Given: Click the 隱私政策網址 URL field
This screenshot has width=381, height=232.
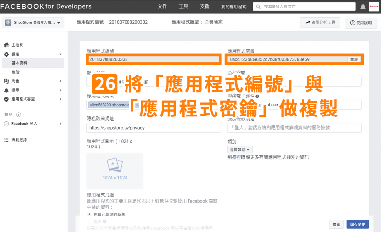Looking at the screenshot, I should tap(153, 128).
